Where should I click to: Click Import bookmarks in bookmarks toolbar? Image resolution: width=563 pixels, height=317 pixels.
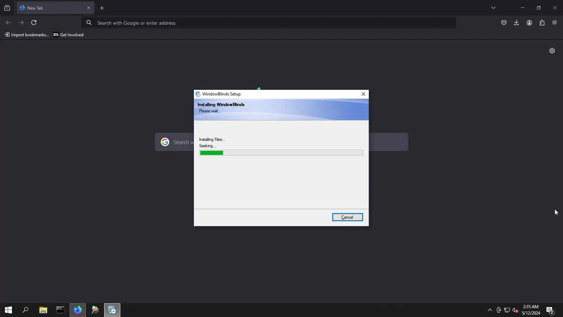click(x=27, y=35)
